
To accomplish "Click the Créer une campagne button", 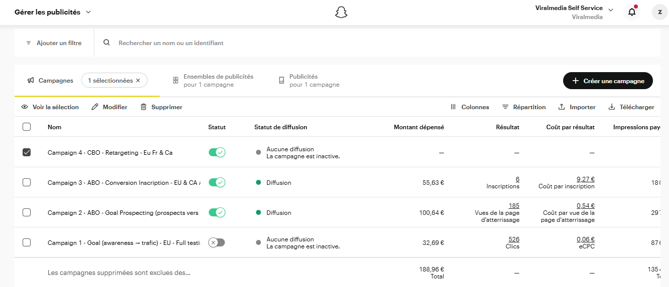I will [608, 81].
